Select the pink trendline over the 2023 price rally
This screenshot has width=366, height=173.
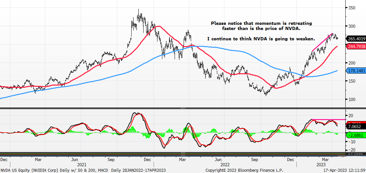(x=322, y=42)
